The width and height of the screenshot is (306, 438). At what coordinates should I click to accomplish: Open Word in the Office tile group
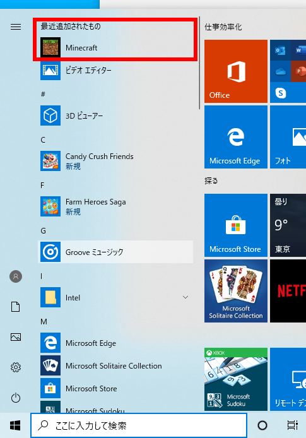298,50
